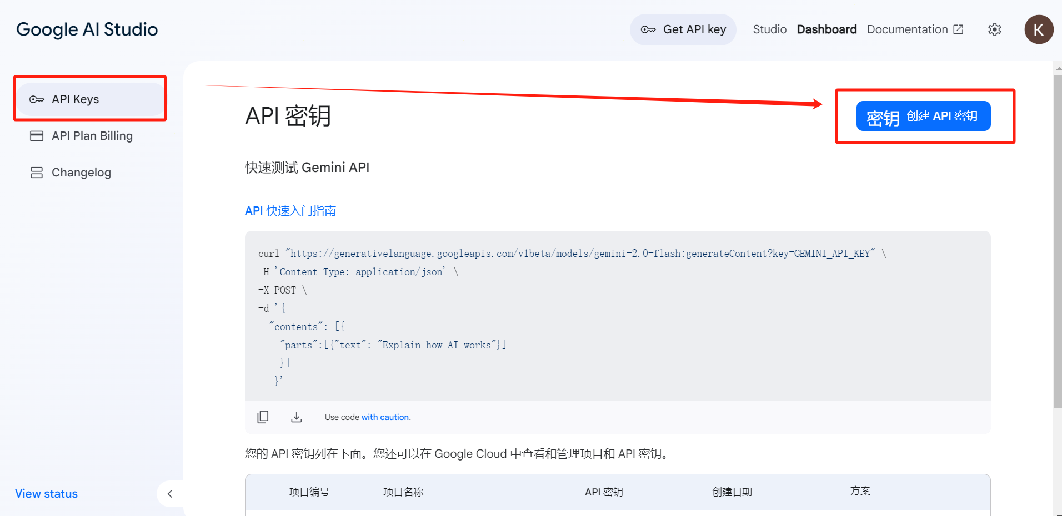Click the key icon next to API Keys
This screenshot has height=516, width=1062.
pyautogui.click(x=37, y=99)
